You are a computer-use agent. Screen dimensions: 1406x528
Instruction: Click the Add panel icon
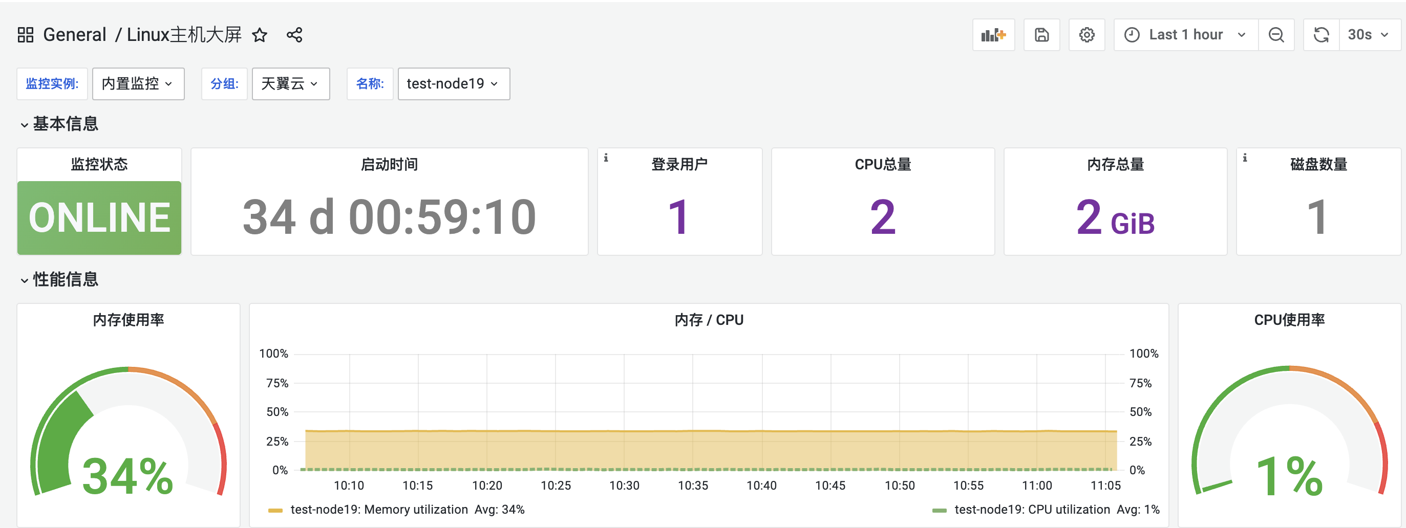pyautogui.click(x=993, y=35)
